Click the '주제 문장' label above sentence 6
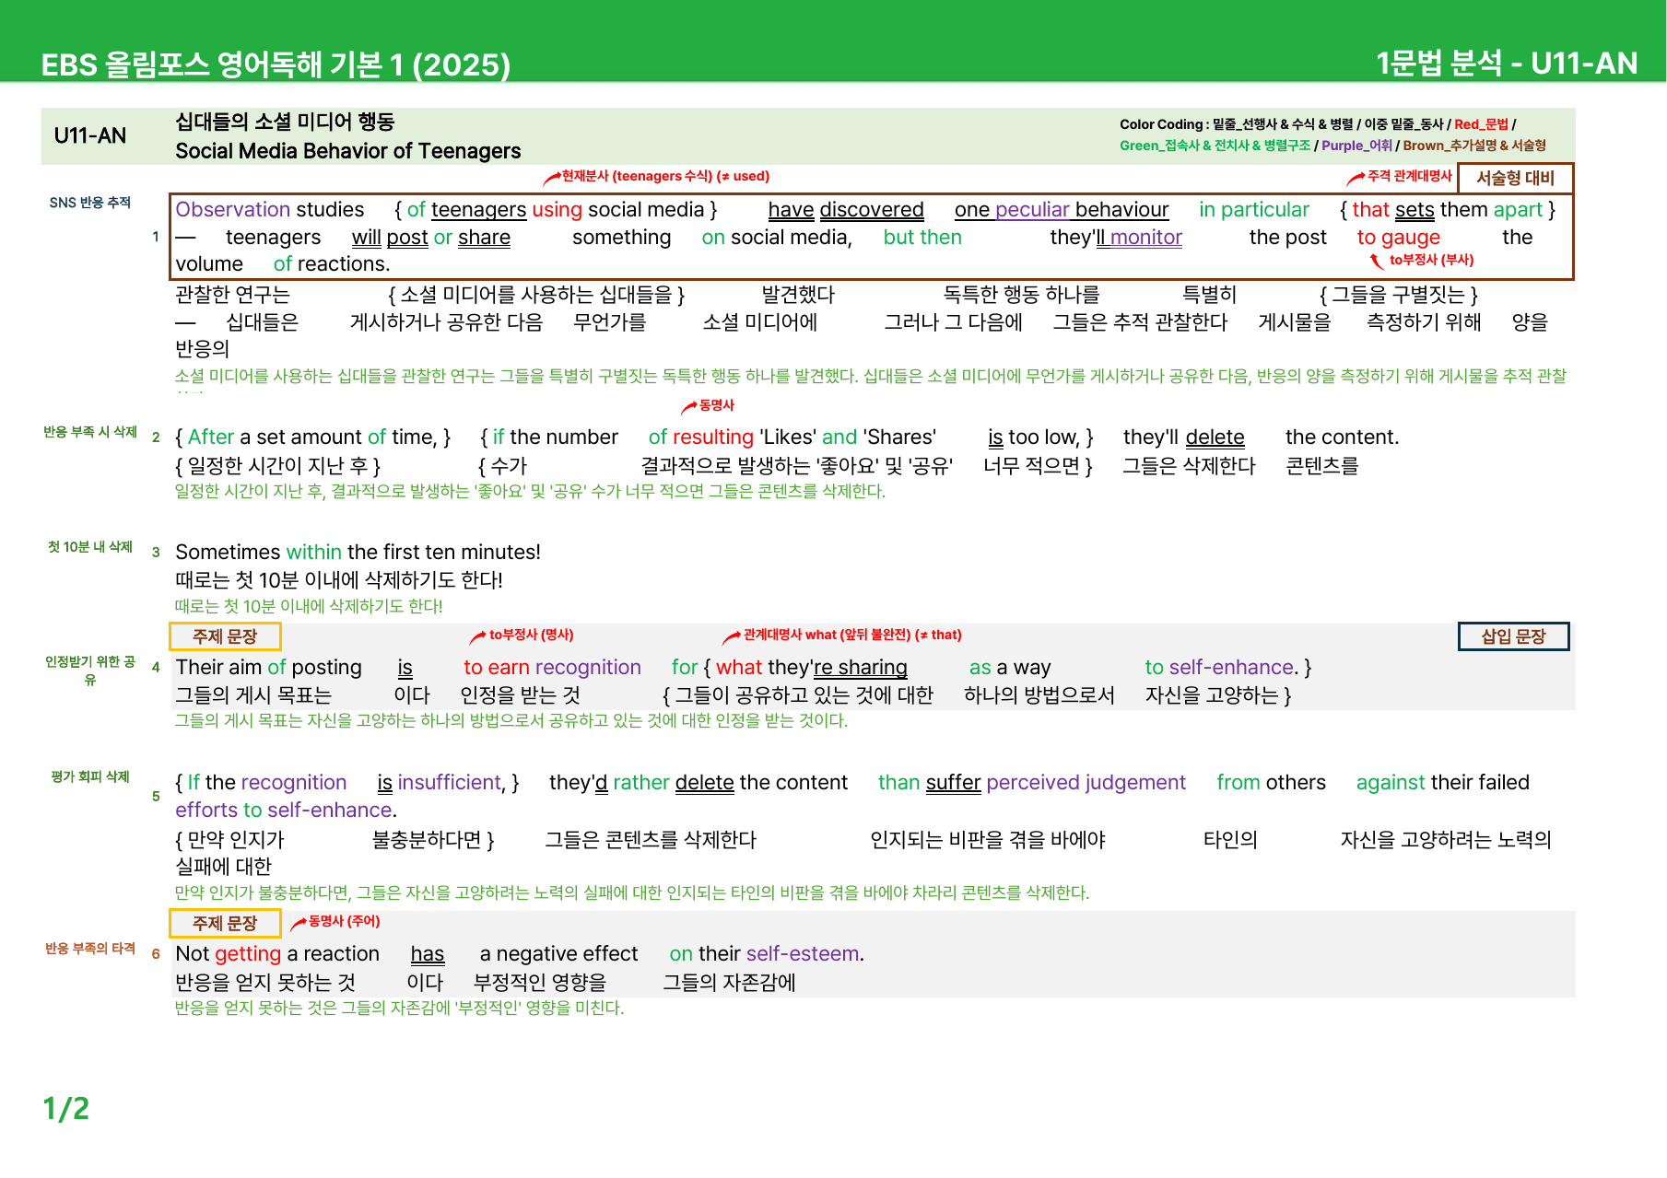The width and height of the screenshot is (1667, 1178). 225,923
